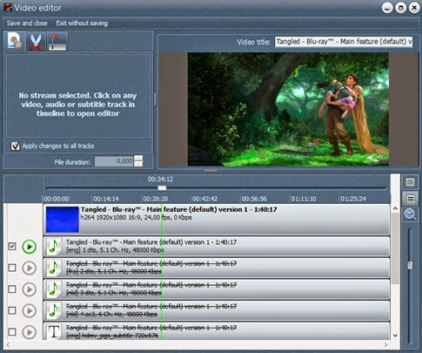Edit the Video title text field
This screenshot has width=422, height=353.
(x=344, y=42)
